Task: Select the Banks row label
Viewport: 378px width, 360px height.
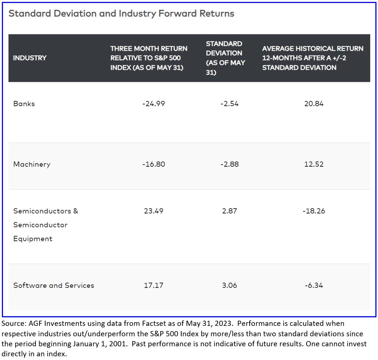Action: 24,104
